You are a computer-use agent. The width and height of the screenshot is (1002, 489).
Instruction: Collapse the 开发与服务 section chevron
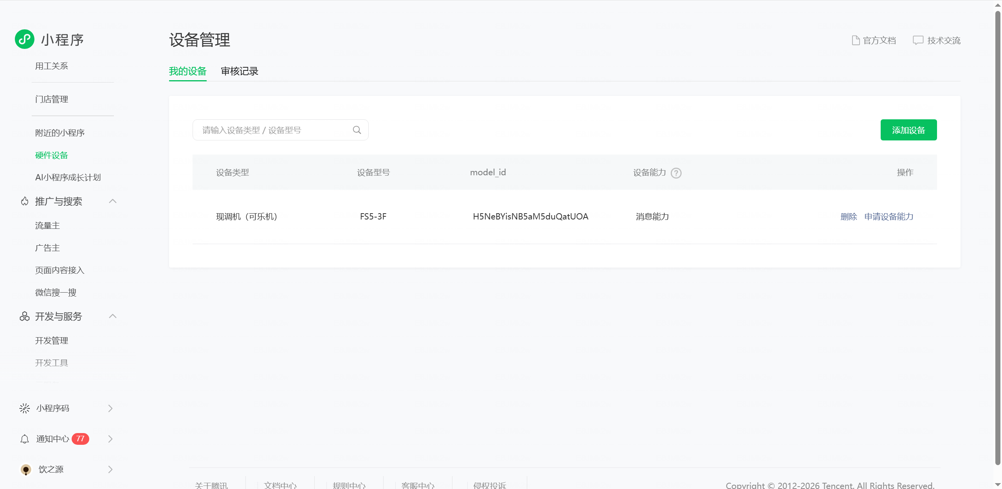click(113, 316)
